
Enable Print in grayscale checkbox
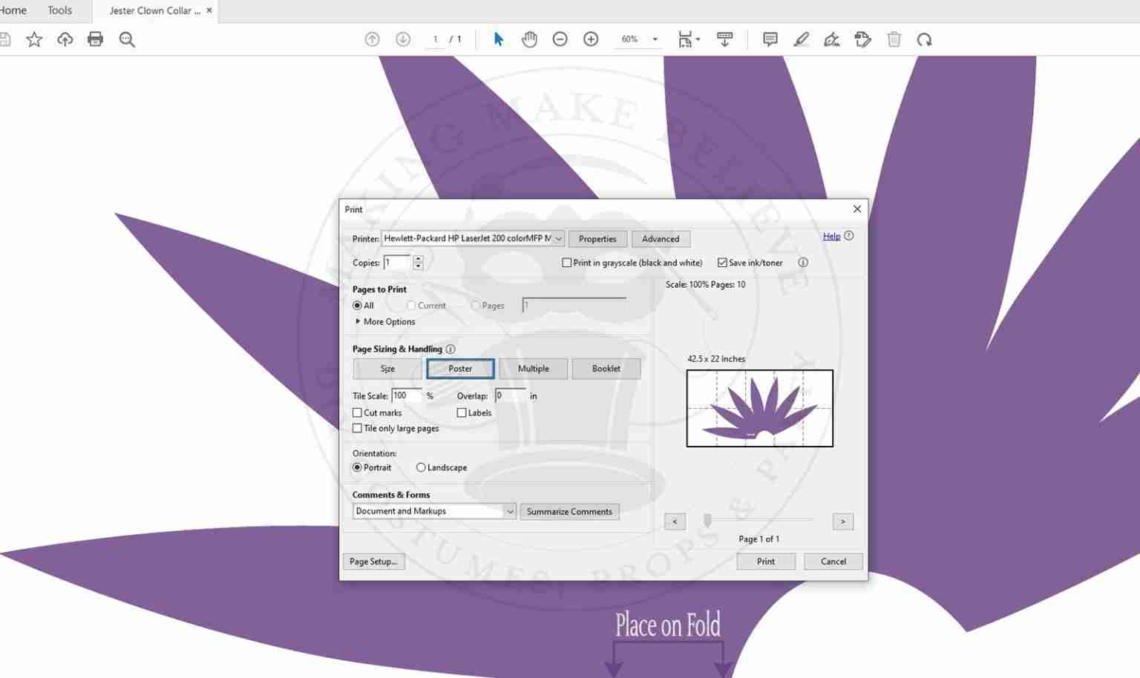point(567,263)
